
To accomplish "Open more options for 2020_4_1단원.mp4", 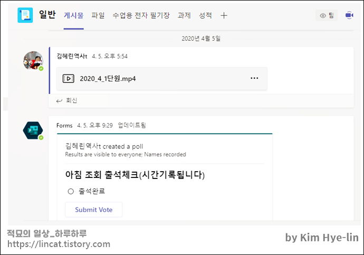I will point(254,78).
